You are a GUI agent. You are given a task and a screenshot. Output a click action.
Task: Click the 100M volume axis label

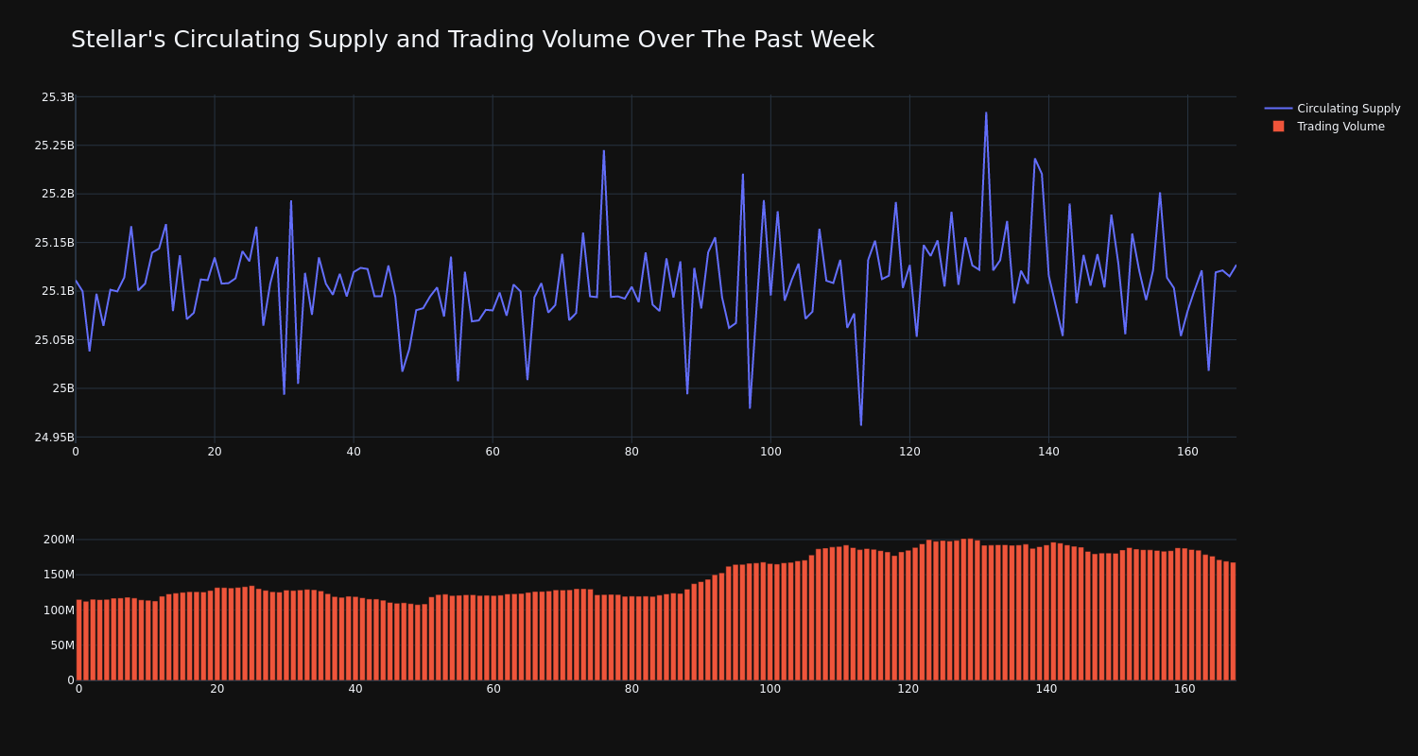point(59,610)
